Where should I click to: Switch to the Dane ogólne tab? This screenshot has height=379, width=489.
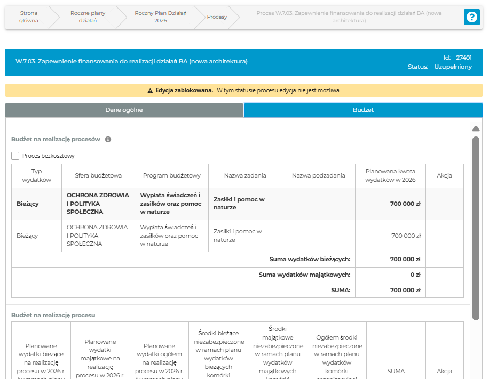point(124,110)
